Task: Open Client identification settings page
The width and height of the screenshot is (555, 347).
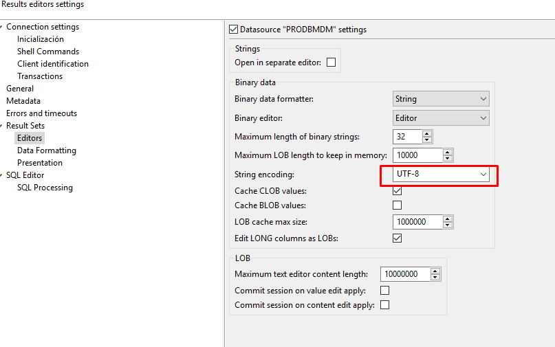Action: [53, 64]
